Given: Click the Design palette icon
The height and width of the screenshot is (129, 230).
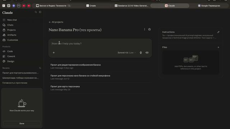Looking at the screenshot, I should coord(4,61).
